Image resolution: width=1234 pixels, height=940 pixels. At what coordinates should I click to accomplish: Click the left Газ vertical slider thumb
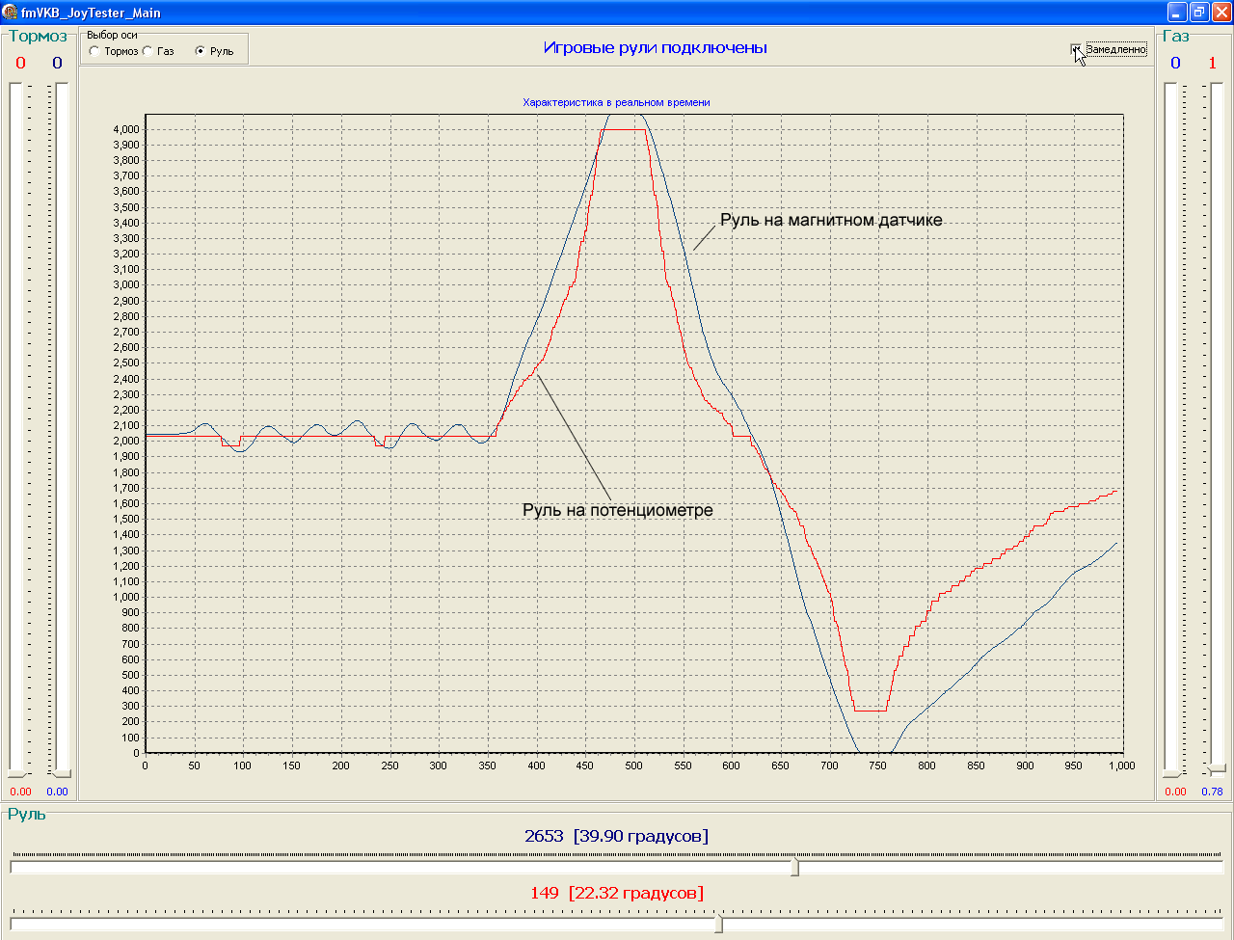[1172, 772]
